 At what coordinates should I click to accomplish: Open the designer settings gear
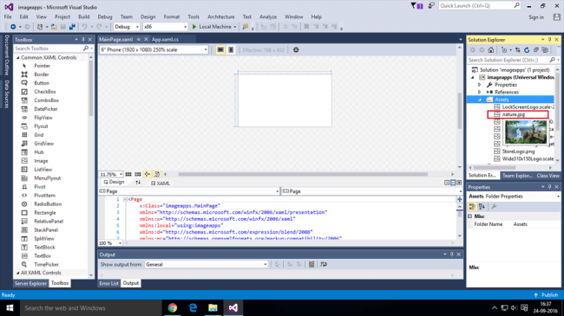296,50
